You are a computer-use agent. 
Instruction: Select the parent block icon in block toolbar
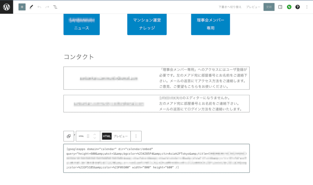coord(69,136)
